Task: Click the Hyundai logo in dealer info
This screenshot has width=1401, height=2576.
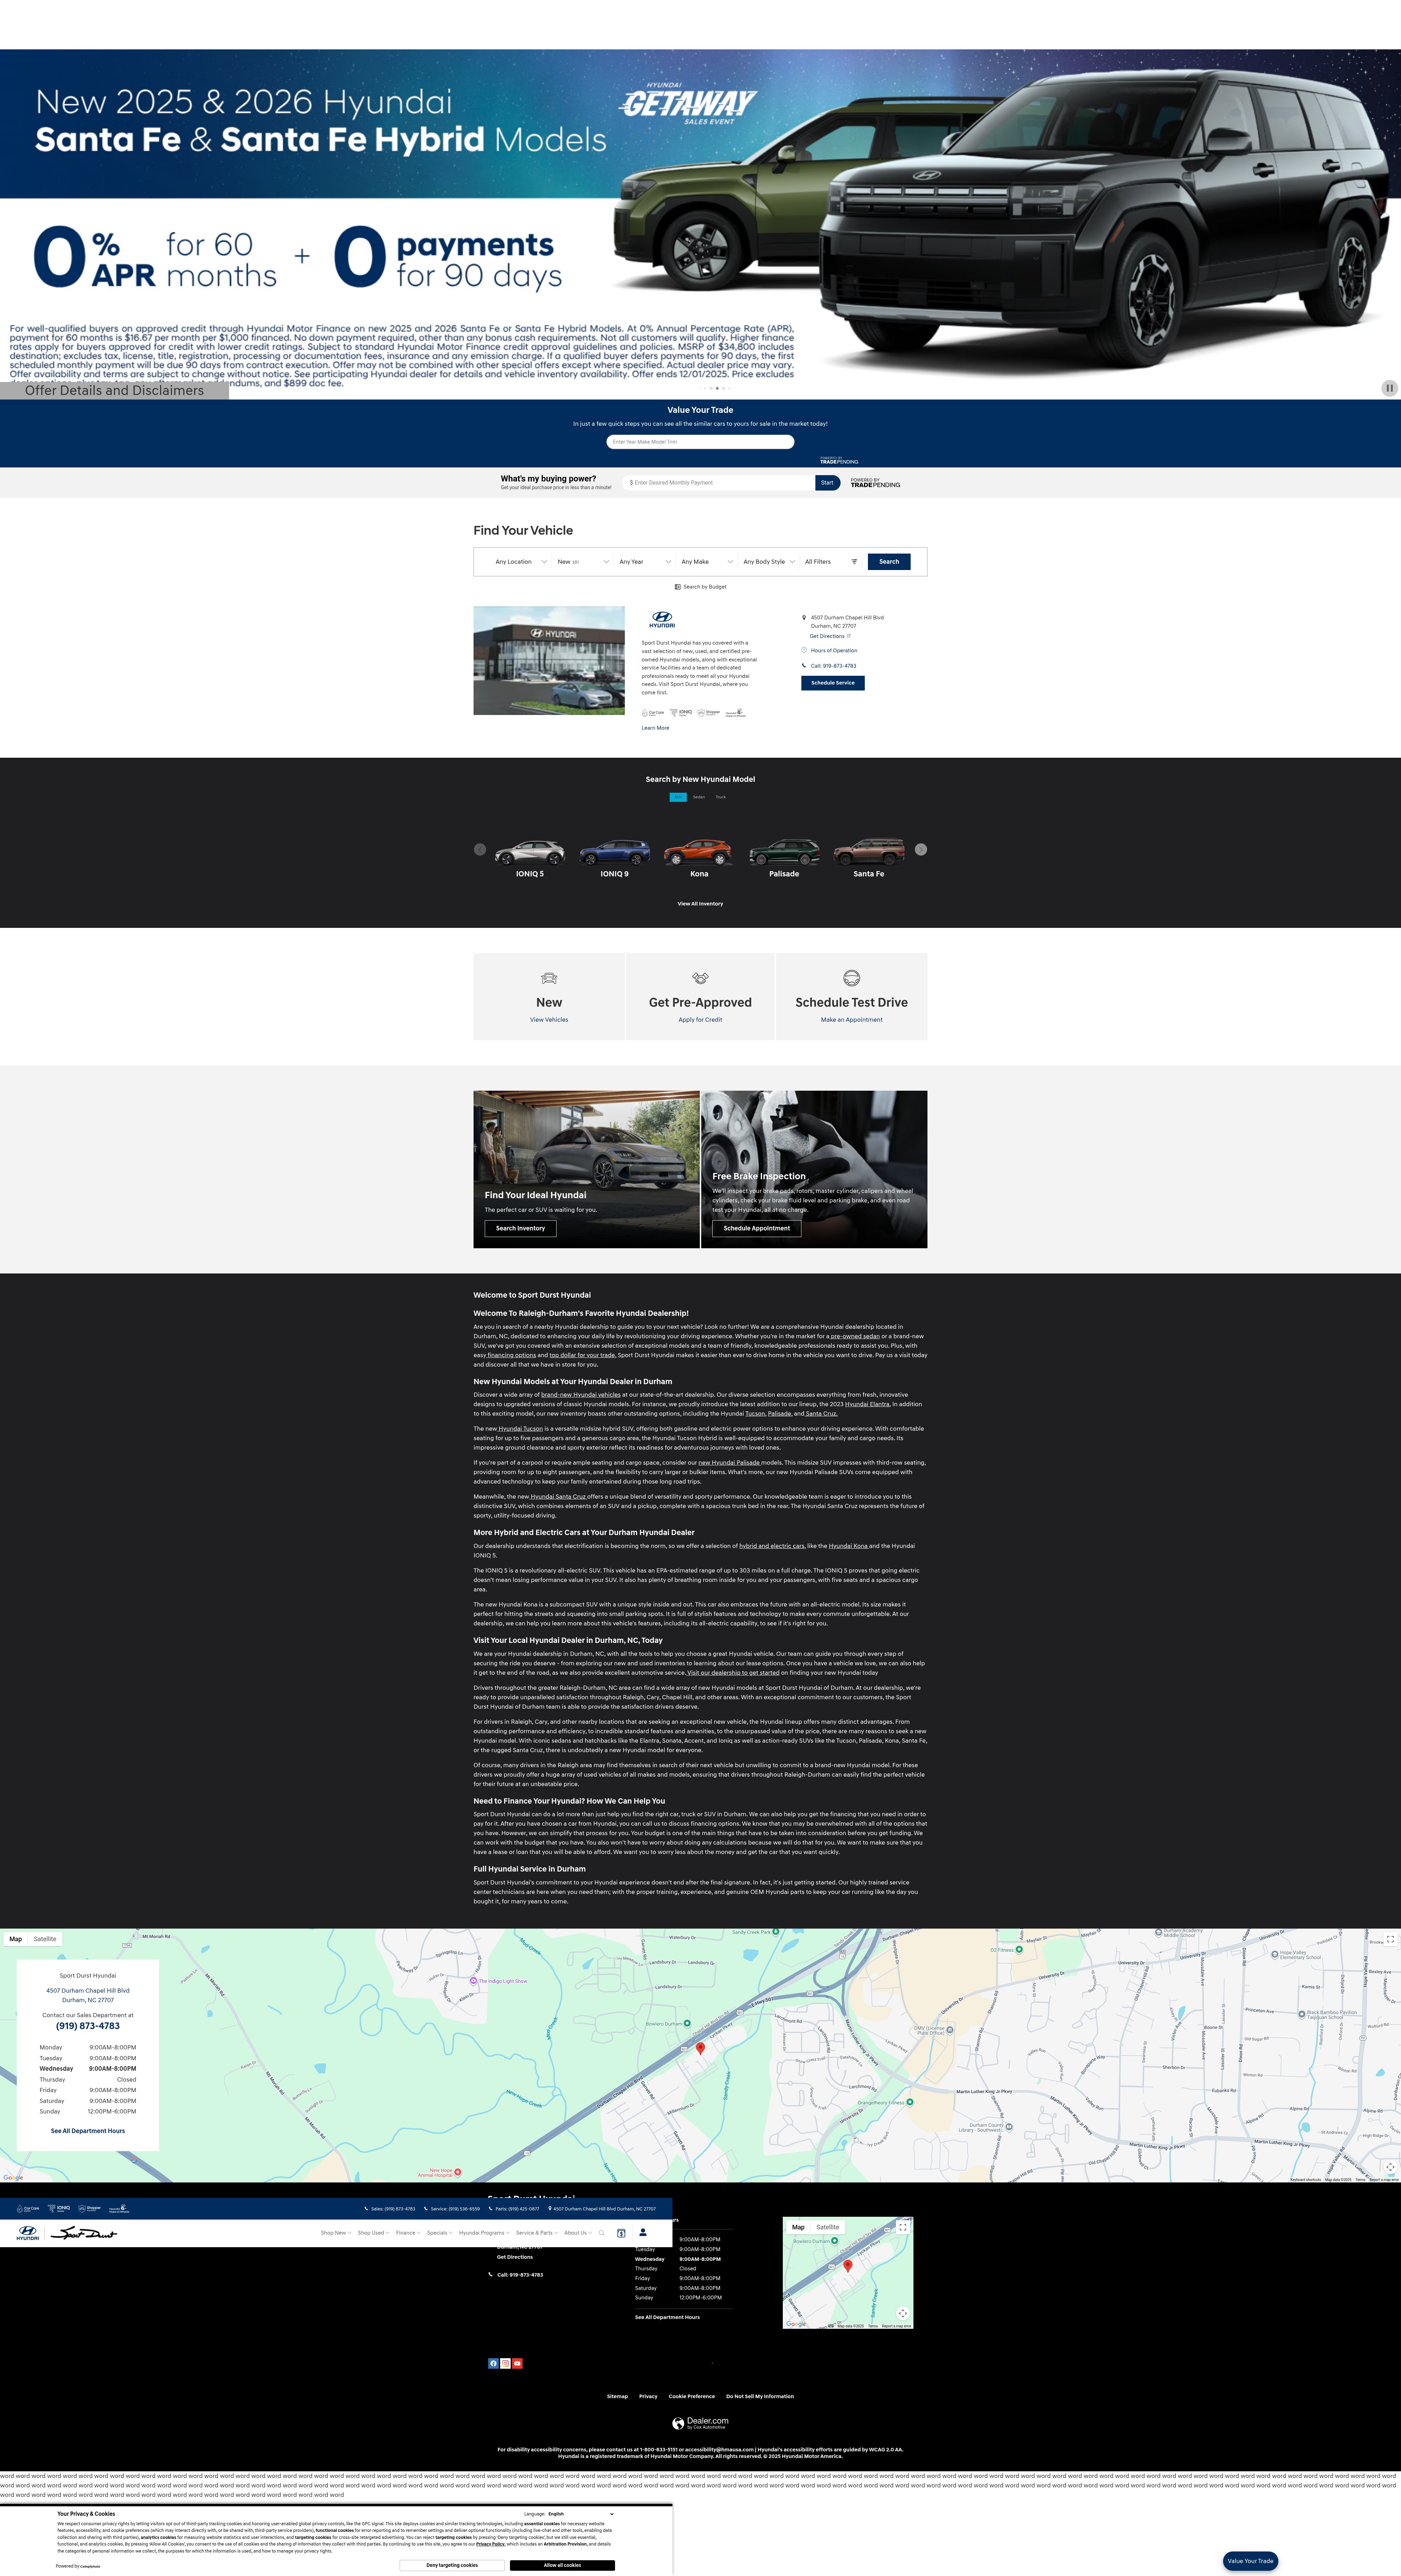Action: pos(662,620)
